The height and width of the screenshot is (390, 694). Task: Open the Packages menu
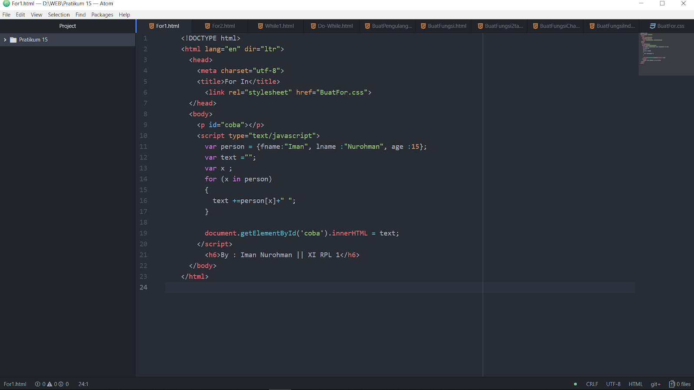pos(102,14)
